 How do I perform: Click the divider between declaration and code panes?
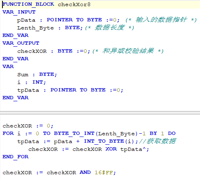click(x=100, y=113)
